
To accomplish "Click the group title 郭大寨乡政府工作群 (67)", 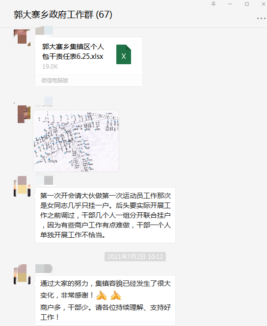I will pyautogui.click(x=63, y=15).
